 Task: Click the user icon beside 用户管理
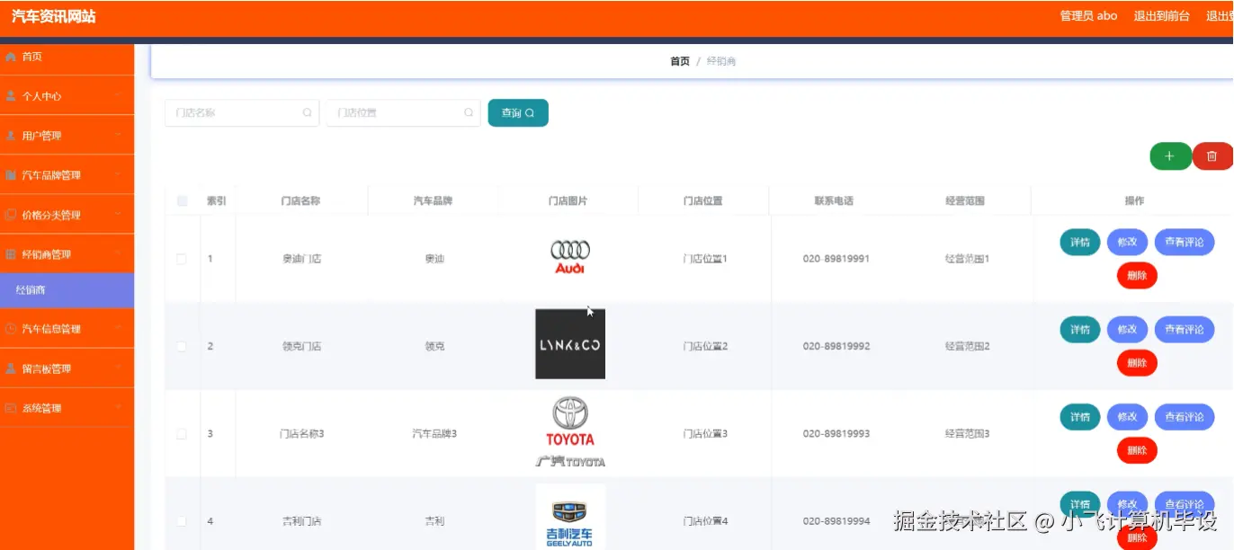[11, 136]
